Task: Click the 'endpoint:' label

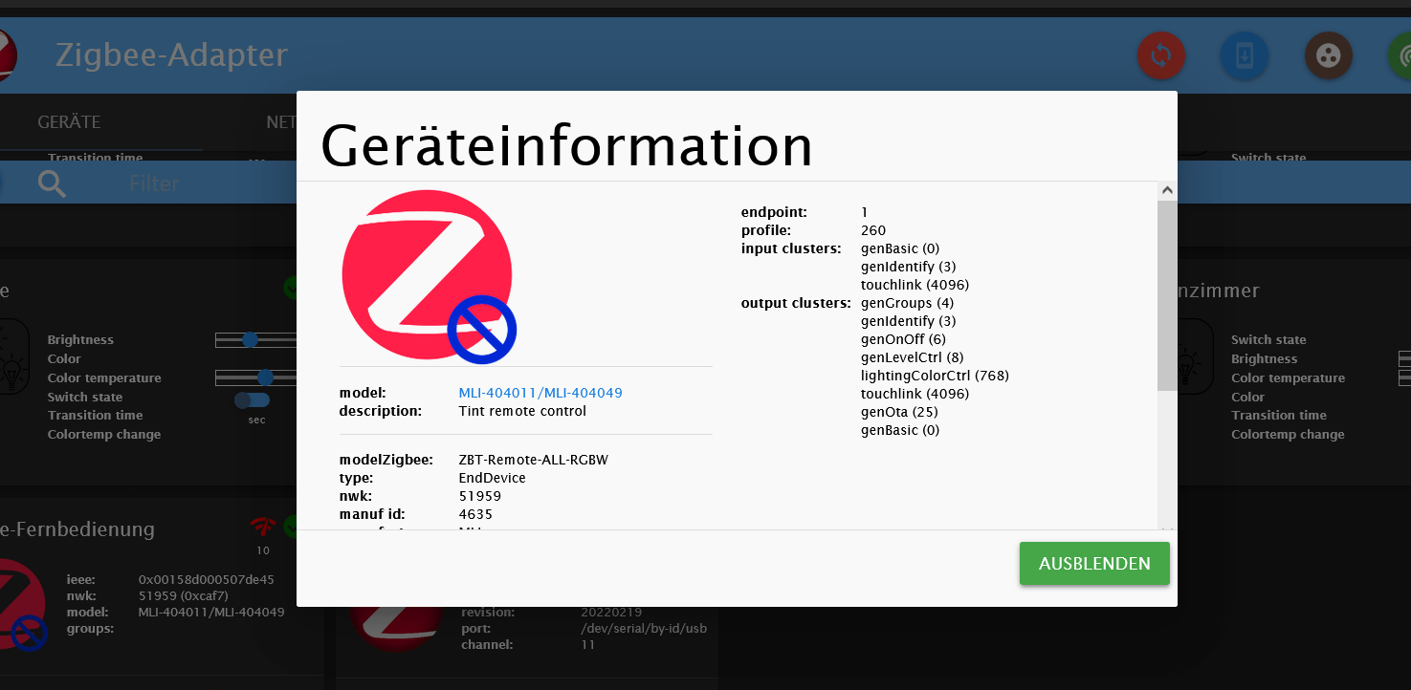Action: pos(774,212)
